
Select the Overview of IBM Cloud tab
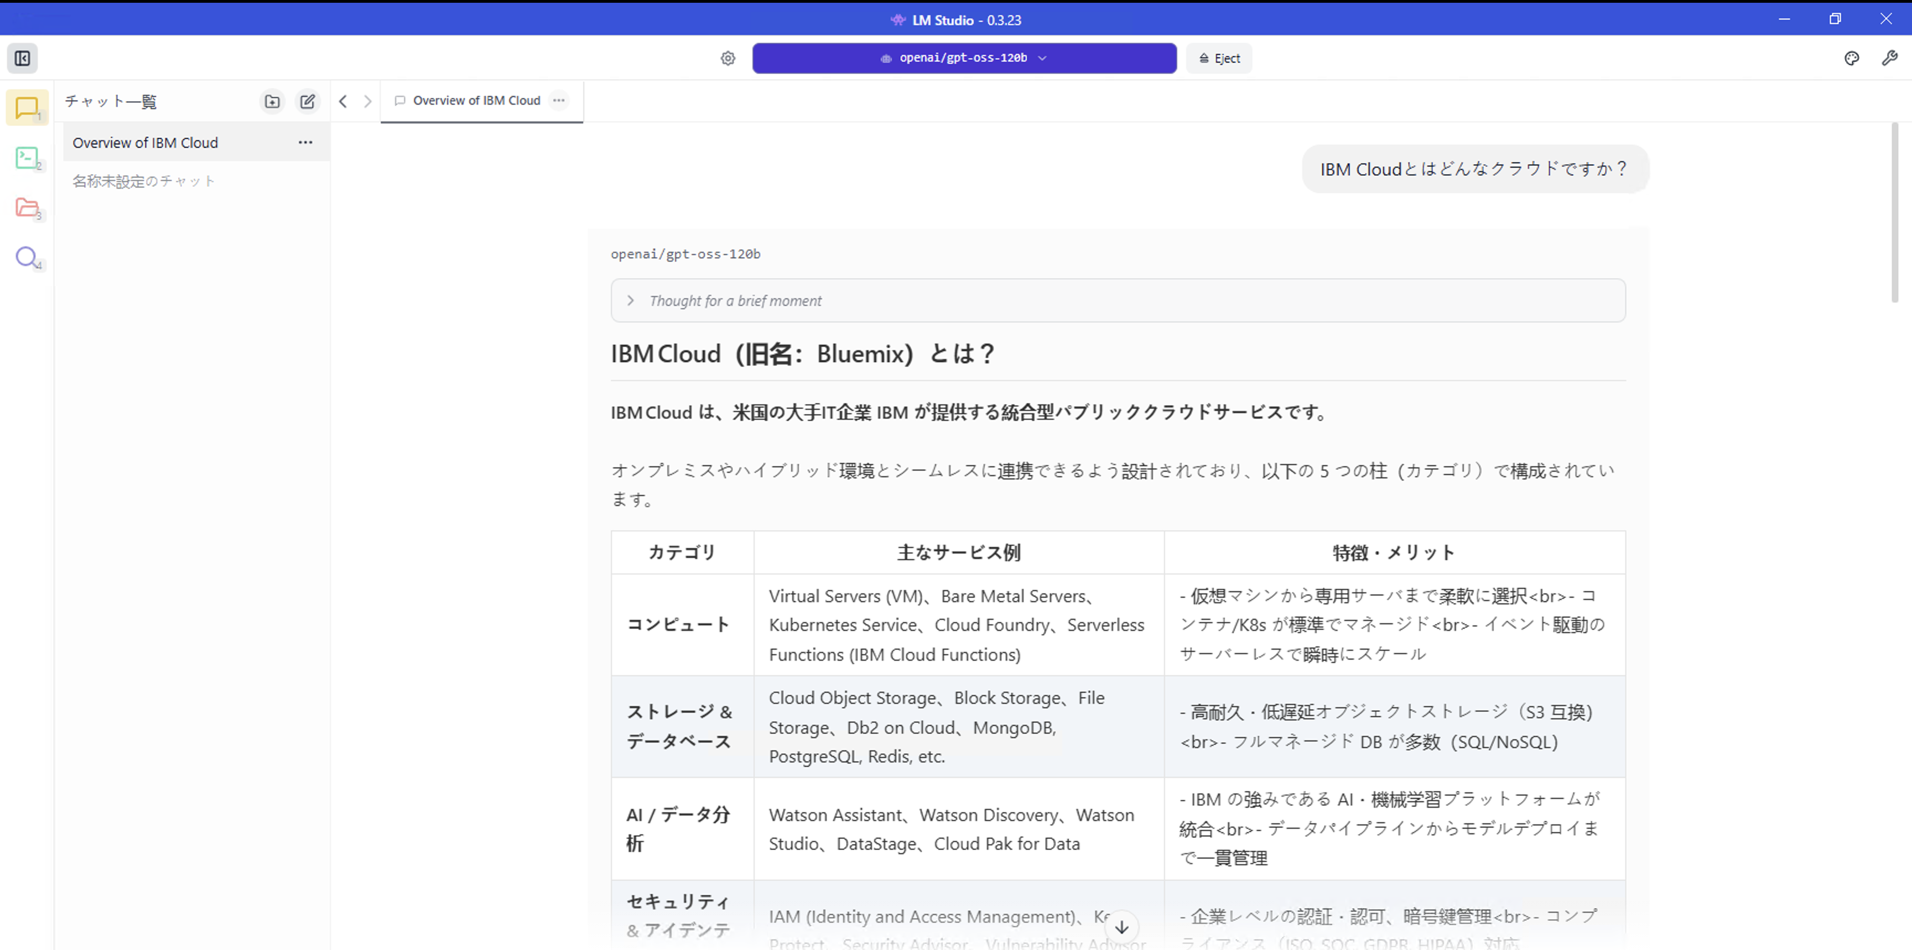click(x=476, y=100)
